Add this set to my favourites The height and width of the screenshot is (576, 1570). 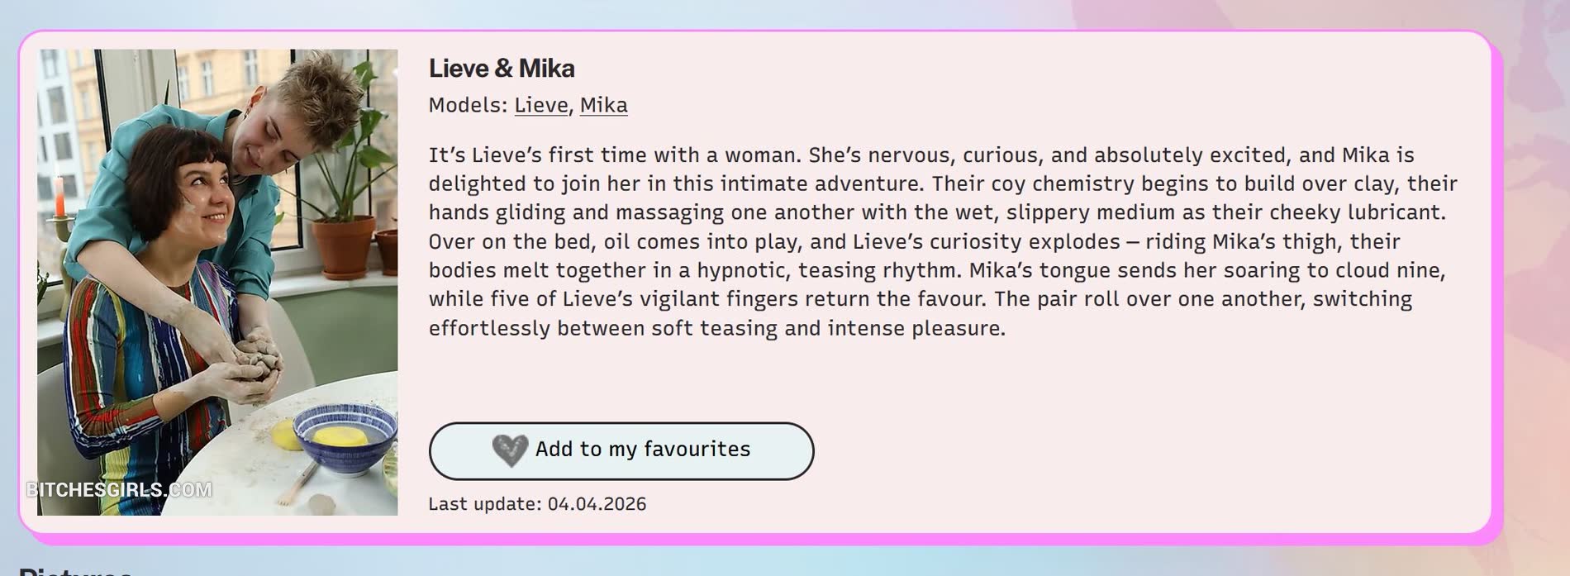click(x=621, y=450)
